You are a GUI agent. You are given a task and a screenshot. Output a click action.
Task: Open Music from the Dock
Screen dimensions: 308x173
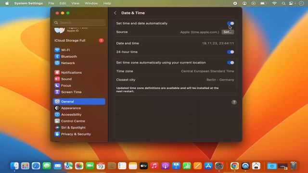[x=154, y=166]
